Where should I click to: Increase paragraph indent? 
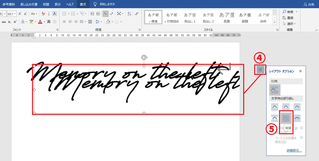pyautogui.click(x=98, y=14)
